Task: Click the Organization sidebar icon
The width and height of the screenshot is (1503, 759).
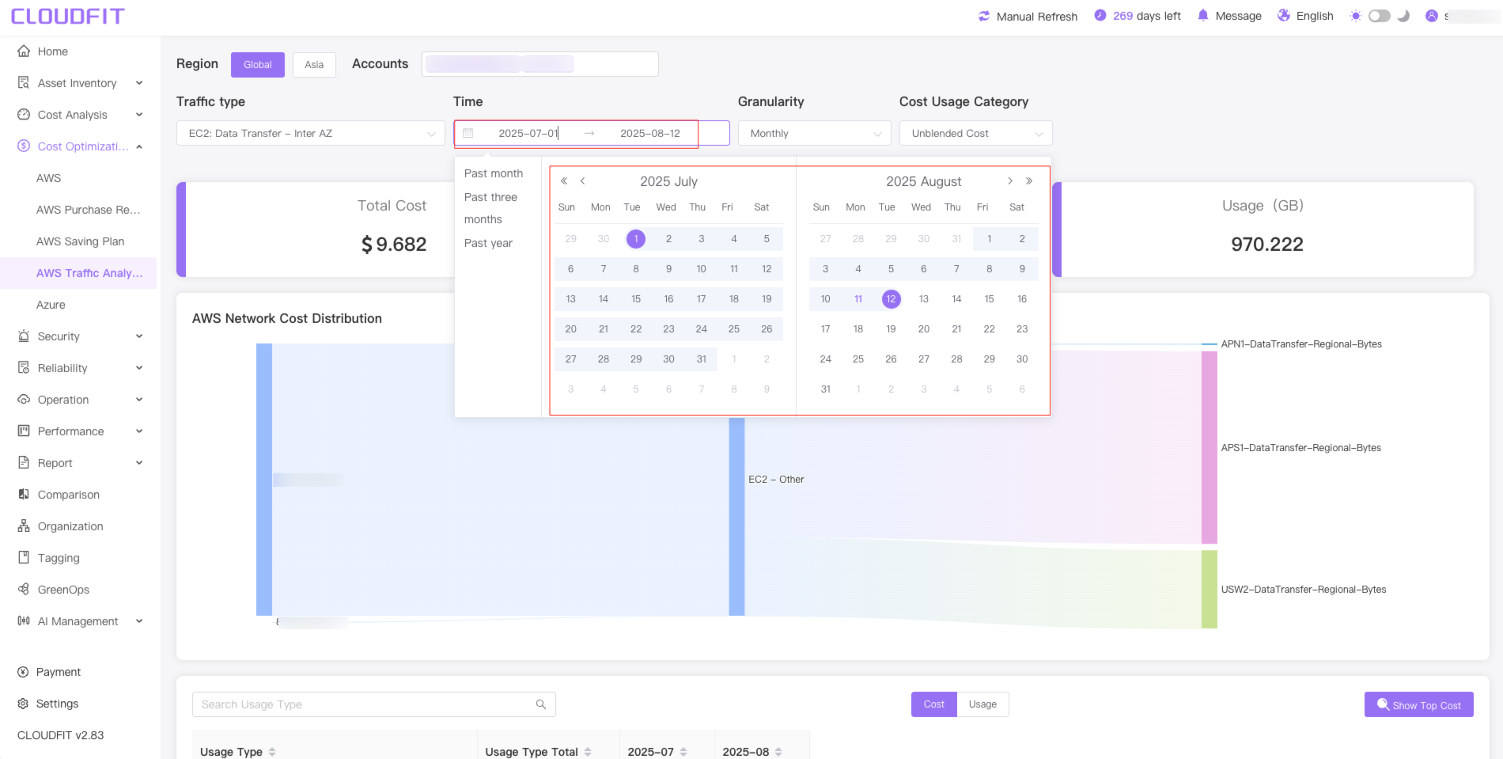Action: pyautogui.click(x=24, y=526)
